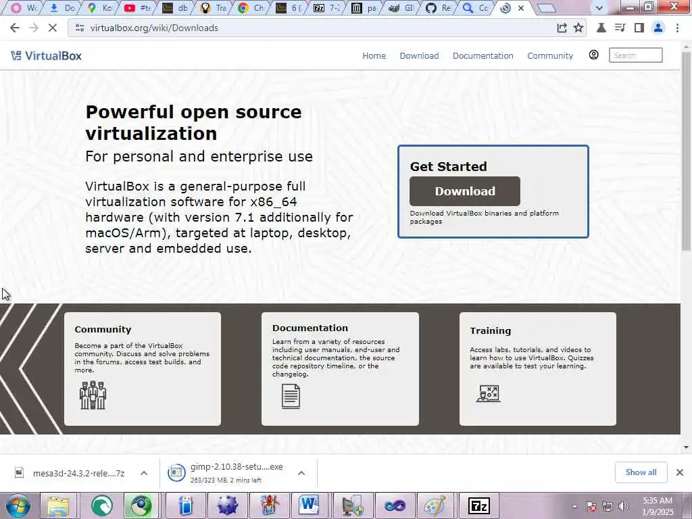
Task: Open the Training card heading
Action: [491, 330]
